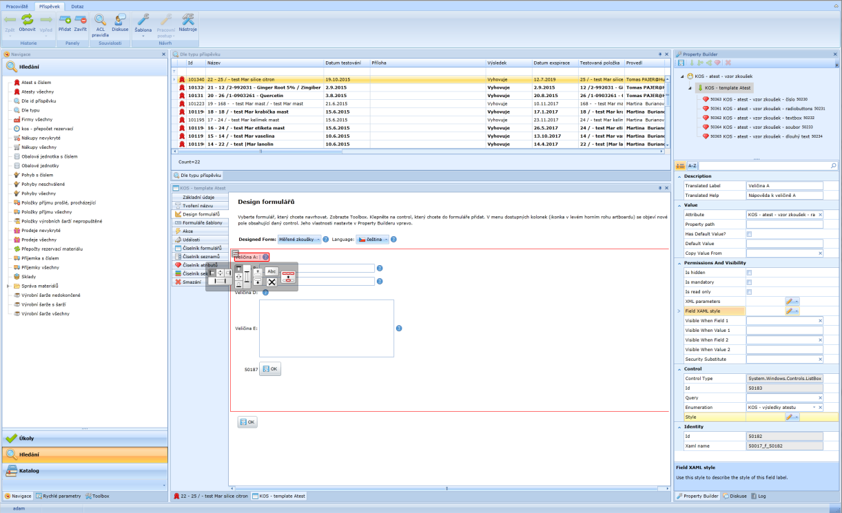Click the save icon in Property Builder toolbar
Image resolution: width=842 pixels, height=513 pixels.
tap(681, 63)
